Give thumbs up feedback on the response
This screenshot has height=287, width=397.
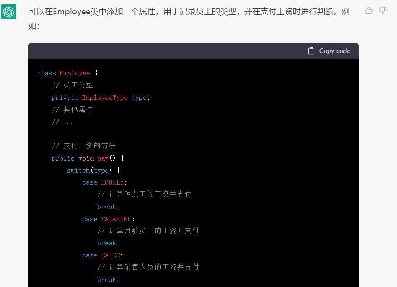tap(369, 11)
